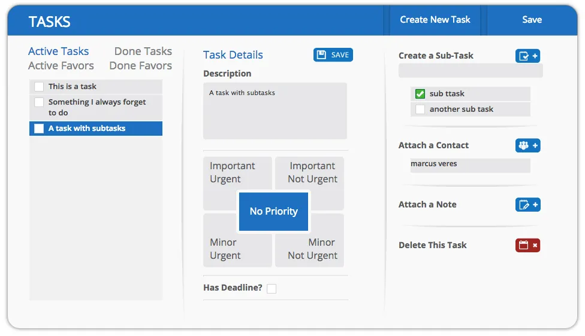Switch to the Done Favors tab
This screenshot has height=336, width=585.
pyautogui.click(x=141, y=66)
